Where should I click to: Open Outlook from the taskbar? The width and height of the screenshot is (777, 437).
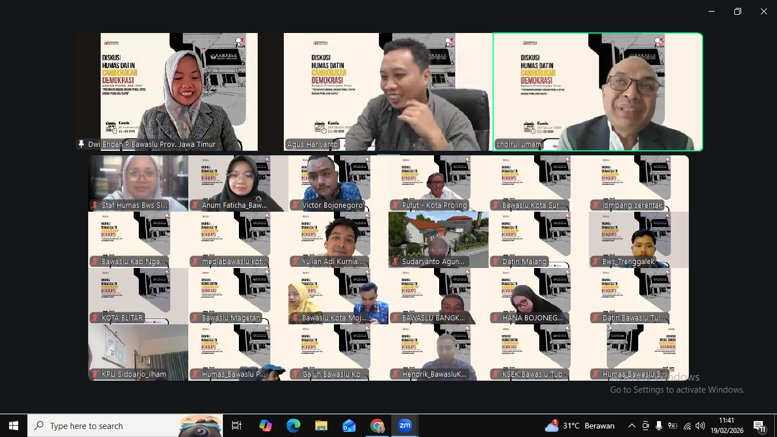pyautogui.click(x=349, y=426)
